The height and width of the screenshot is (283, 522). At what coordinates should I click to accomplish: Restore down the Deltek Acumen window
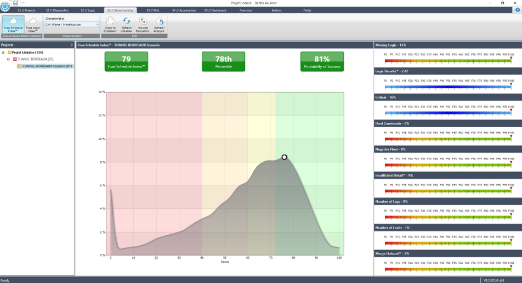point(502,3)
